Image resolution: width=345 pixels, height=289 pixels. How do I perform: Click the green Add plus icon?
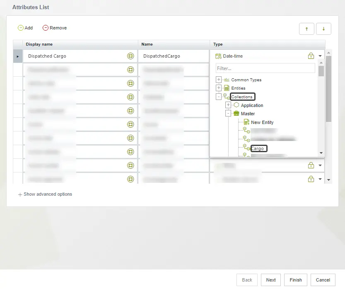[x=20, y=28]
